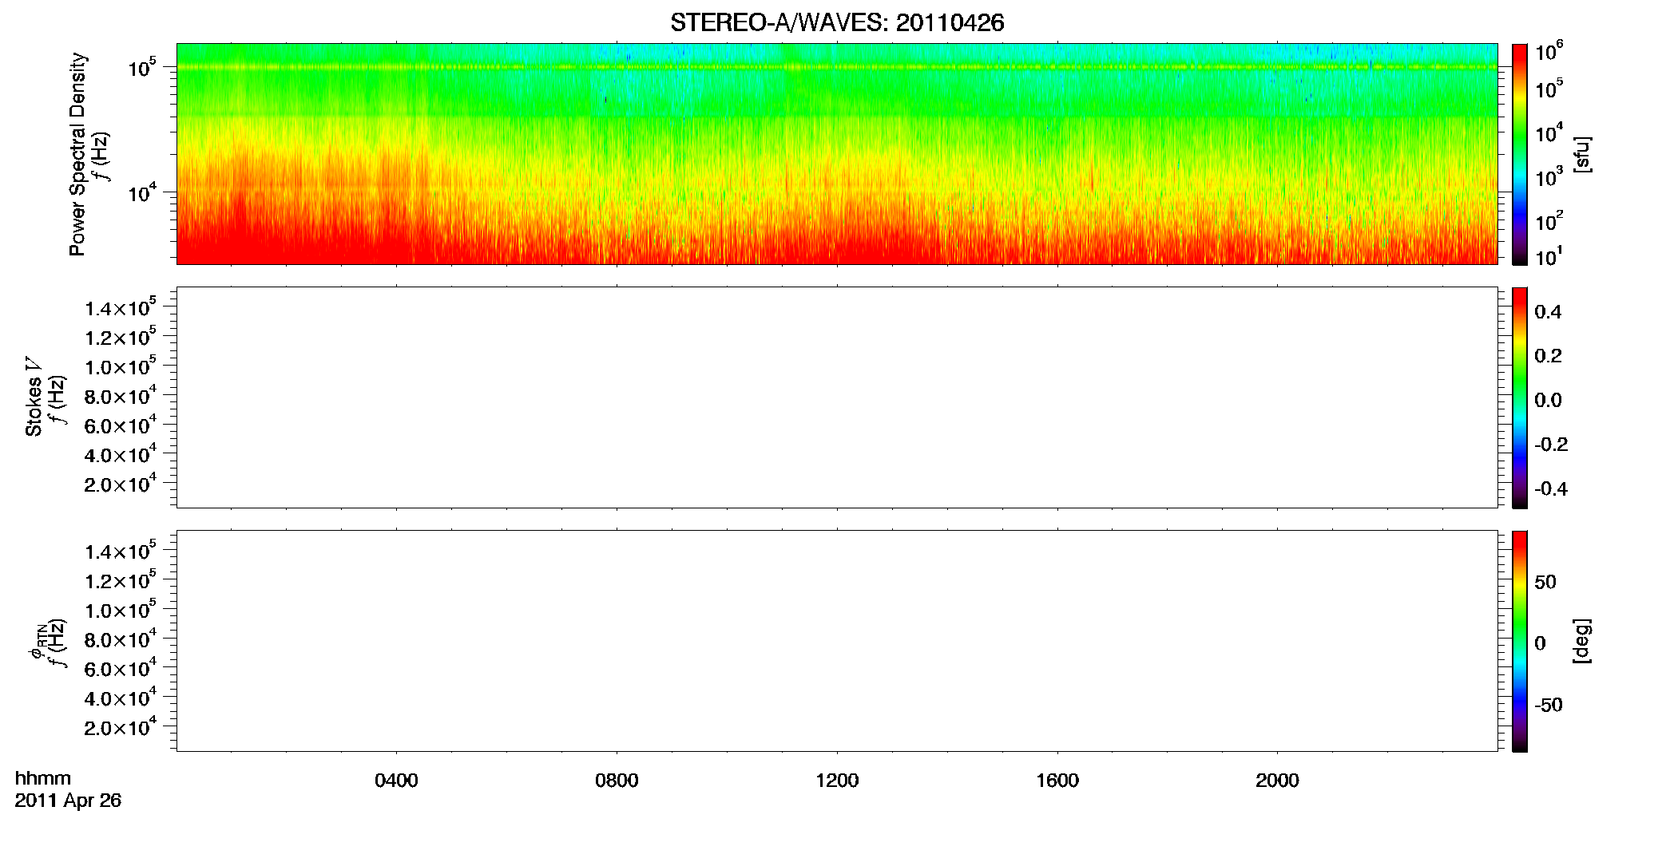Click the 0400 time tick label
The height and width of the screenshot is (862, 1674).
tap(396, 781)
